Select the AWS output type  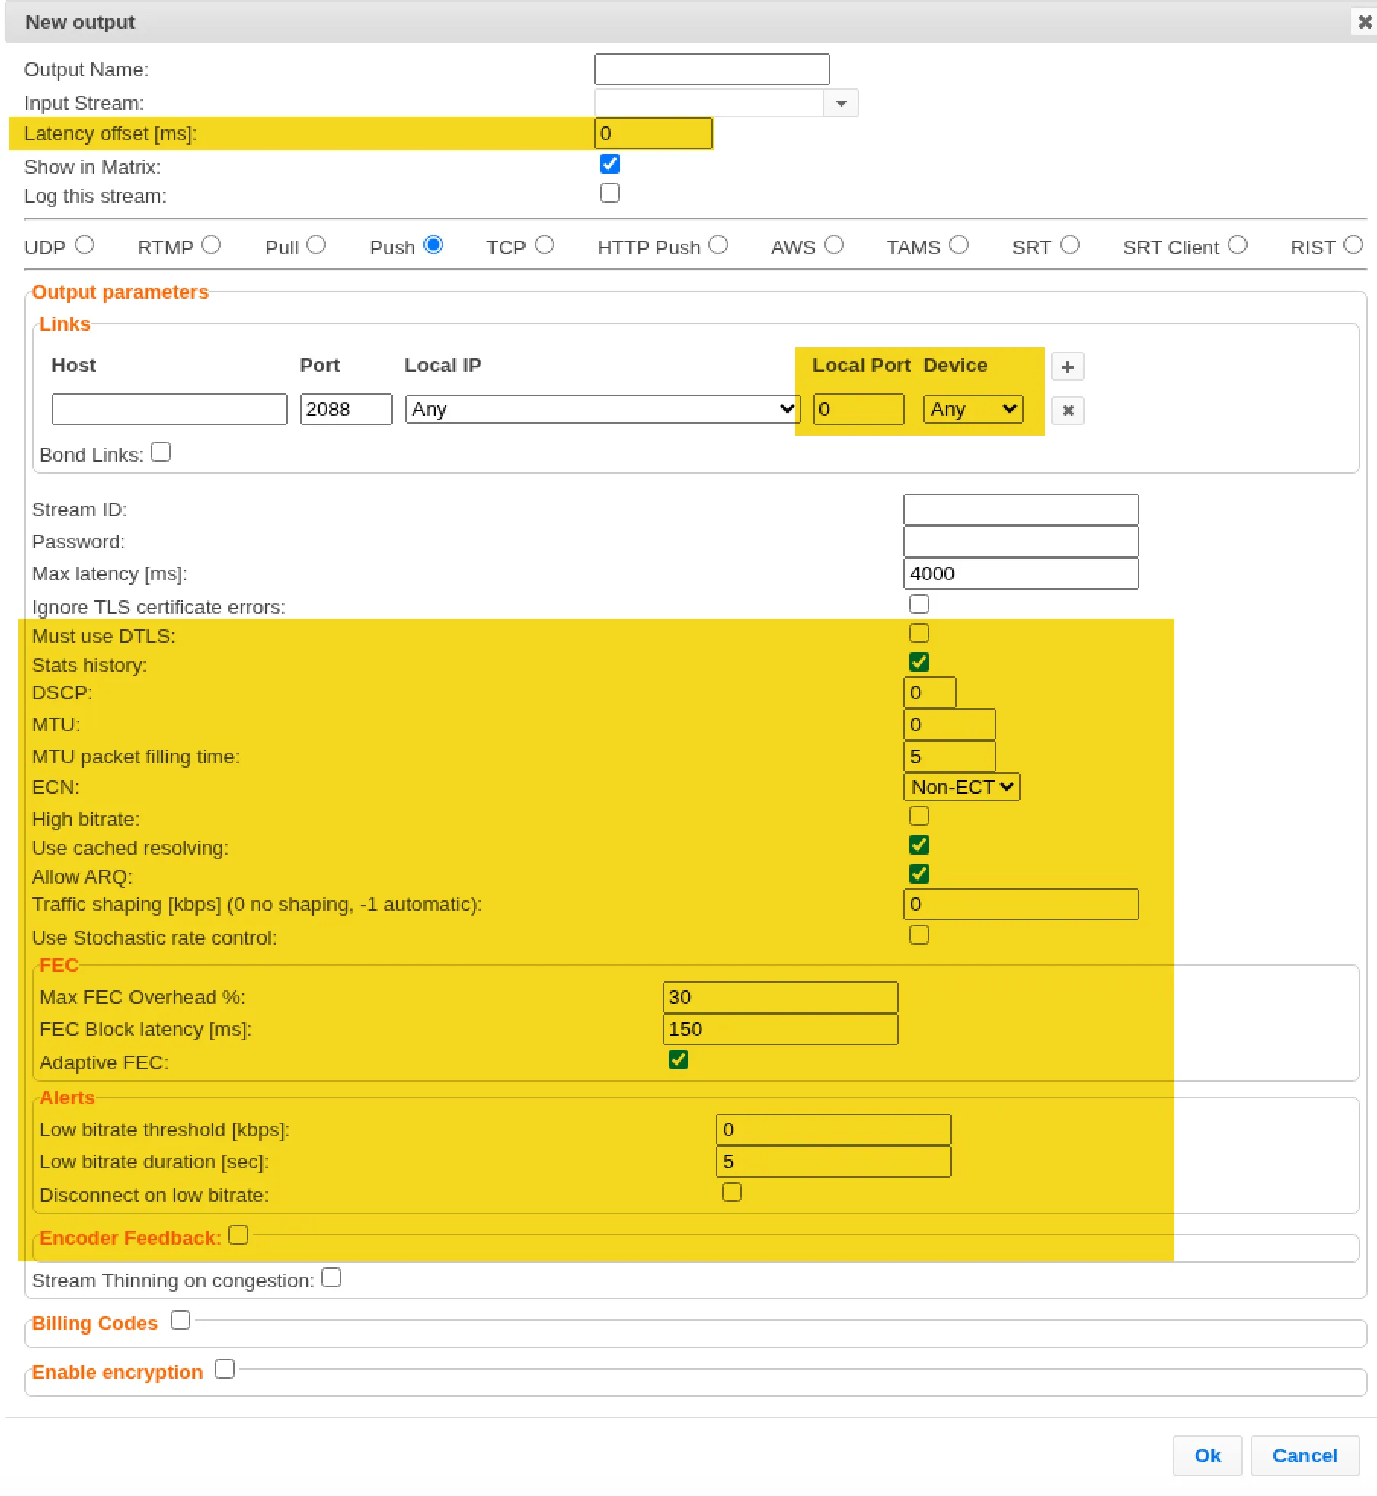click(834, 245)
